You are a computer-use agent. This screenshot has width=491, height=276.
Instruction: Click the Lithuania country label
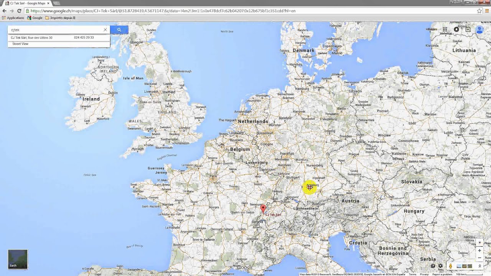[464, 50]
